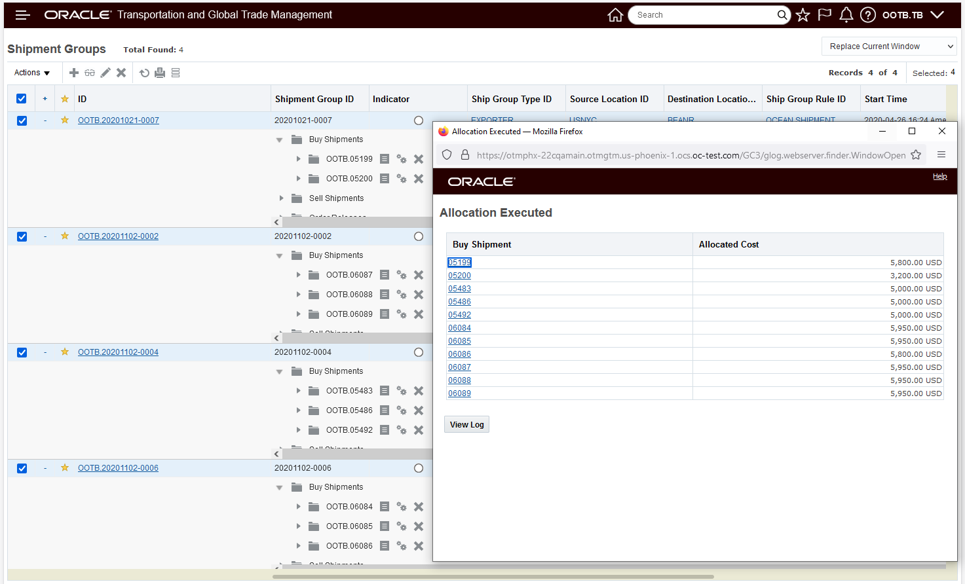Select indicator circle for group 20201102-0002
The image size is (965, 584).
pyautogui.click(x=419, y=236)
